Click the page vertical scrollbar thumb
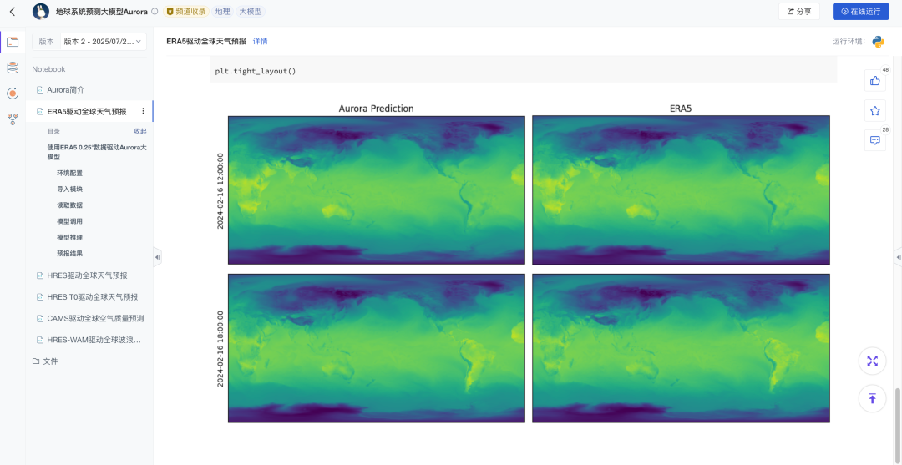Viewport: 902px width, 465px height. click(x=897, y=425)
